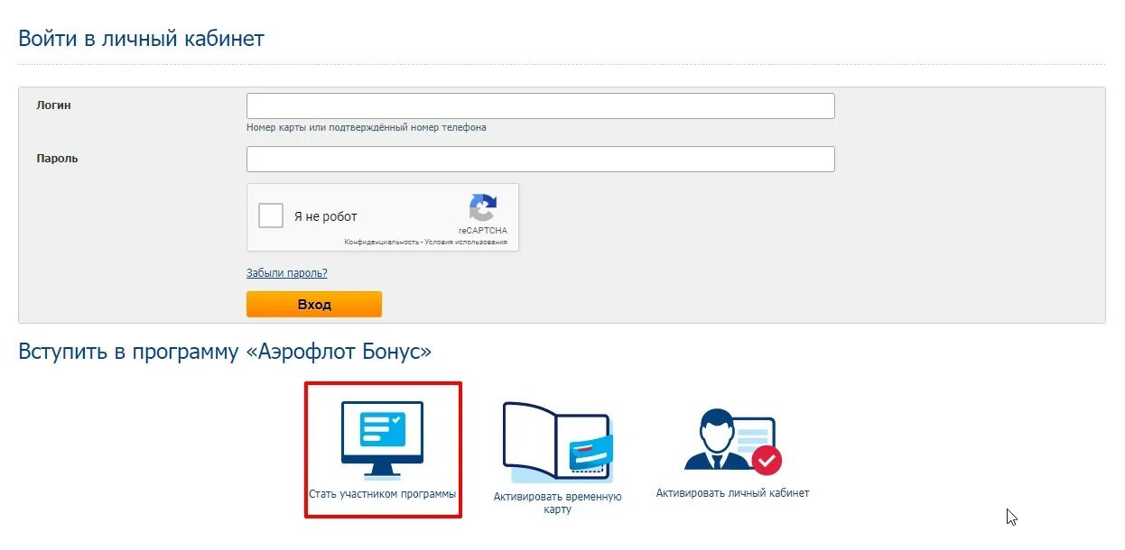The height and width of the screenshot is (550, 1125).
Task: Check the 'Я не робот' checkbox
Action: pos(271,216)
